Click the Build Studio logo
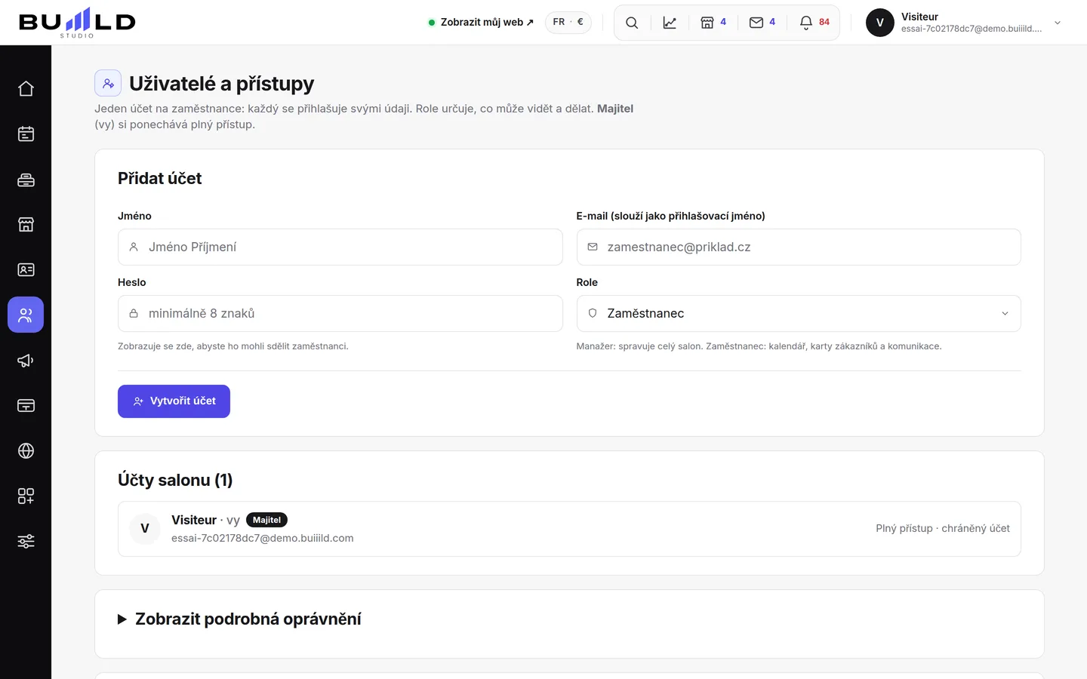Image resolution: width=1087 pixels, height=679 pixels. pyautogui.click(x=77, y=23)
